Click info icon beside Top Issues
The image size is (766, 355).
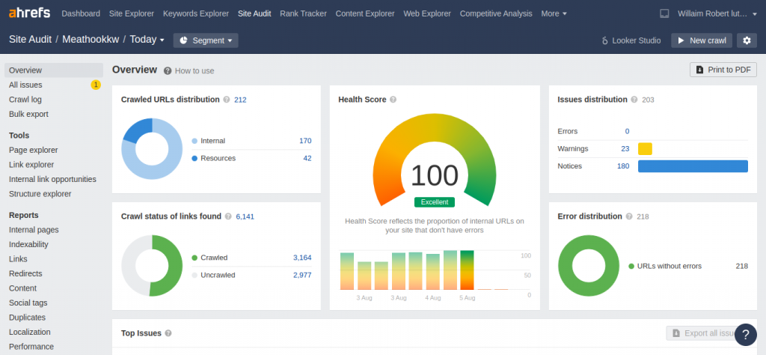(x=168, y=333)
